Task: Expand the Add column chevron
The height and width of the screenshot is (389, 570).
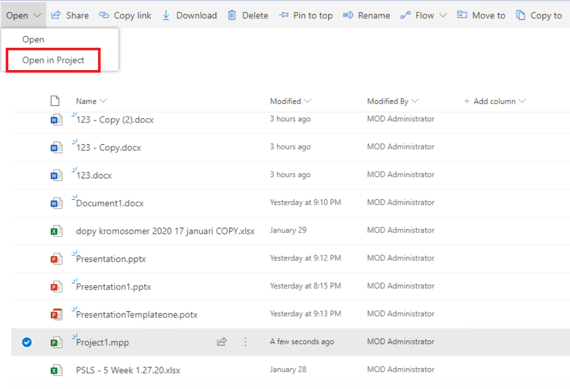Action: (522, 101)
